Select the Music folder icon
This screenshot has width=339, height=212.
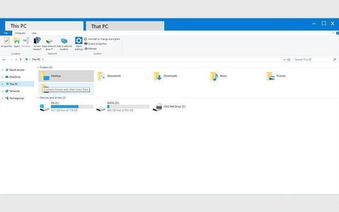point(214,76)
